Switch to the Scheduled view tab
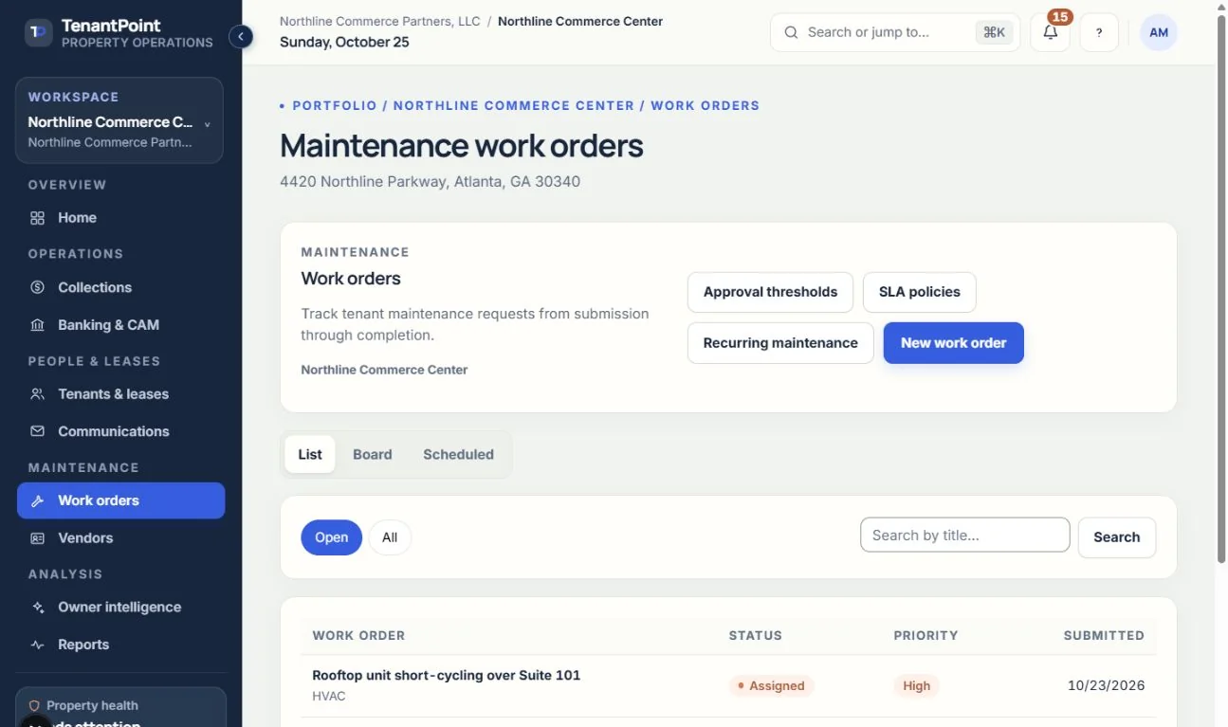Image resolution: width=1228 pixels, height=727 pixels. [459, 455]
